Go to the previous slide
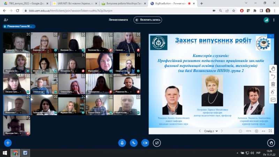 pos(199,131)
